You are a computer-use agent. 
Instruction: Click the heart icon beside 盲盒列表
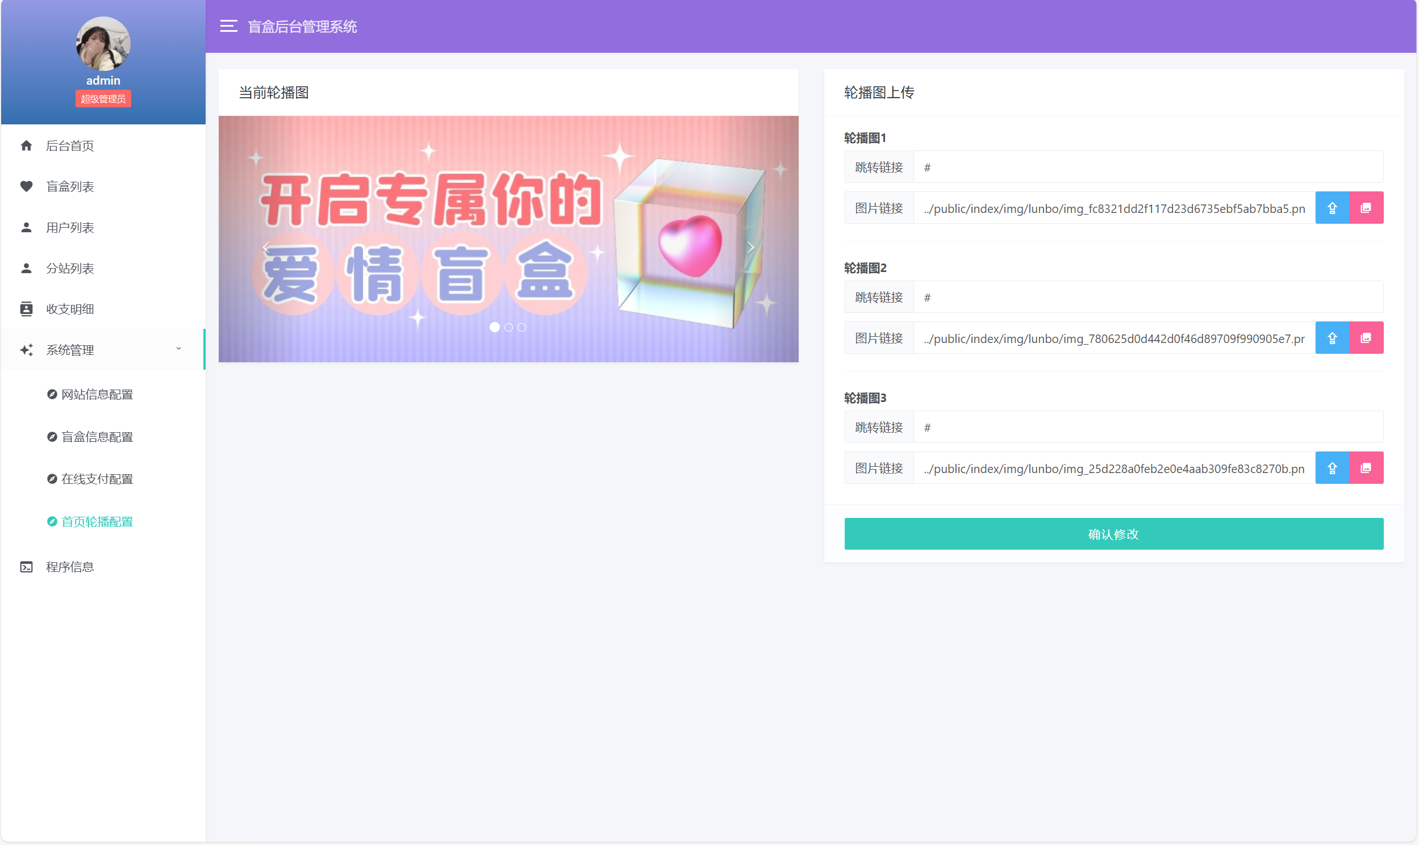27,186
